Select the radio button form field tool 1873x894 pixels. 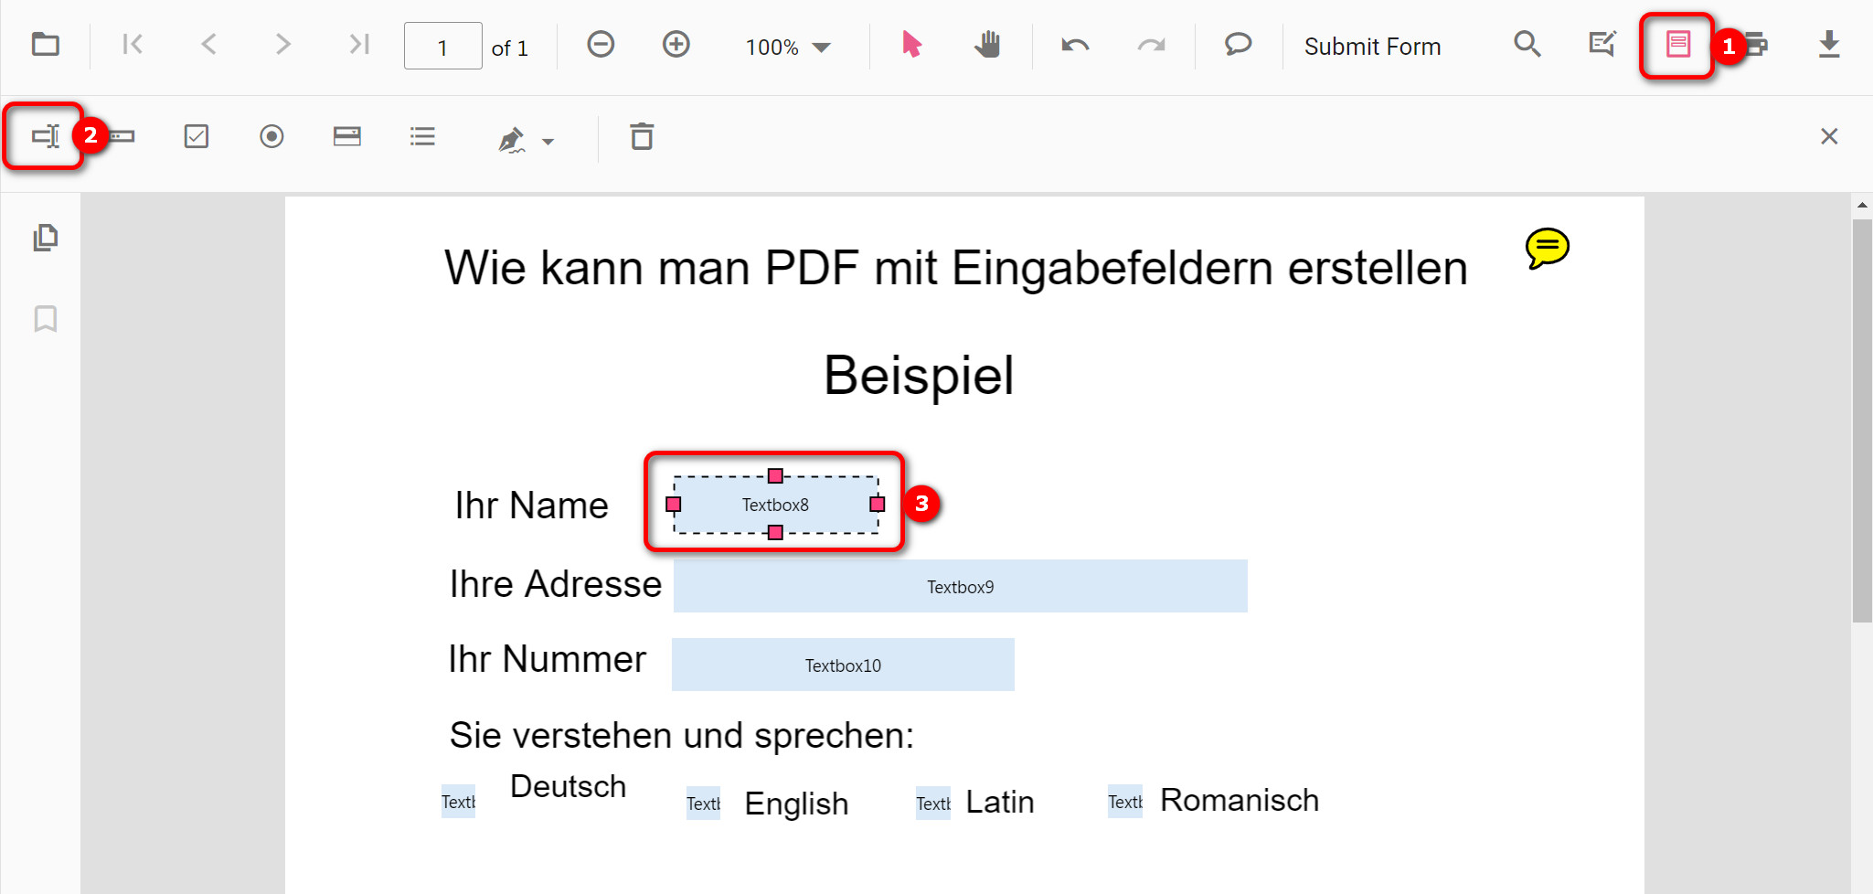click(x=271, y=136)
